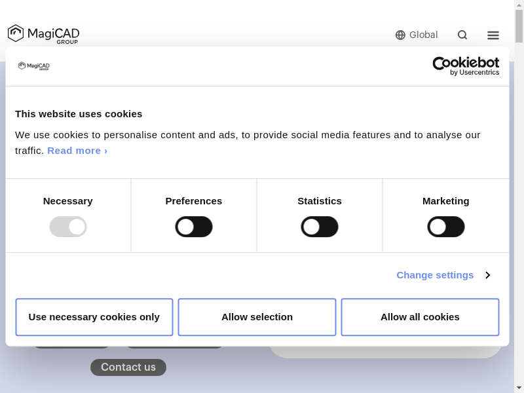Turn on the Marketing cookies switch
The width and height of the screenshot is (524, 393).
point(446,227)
